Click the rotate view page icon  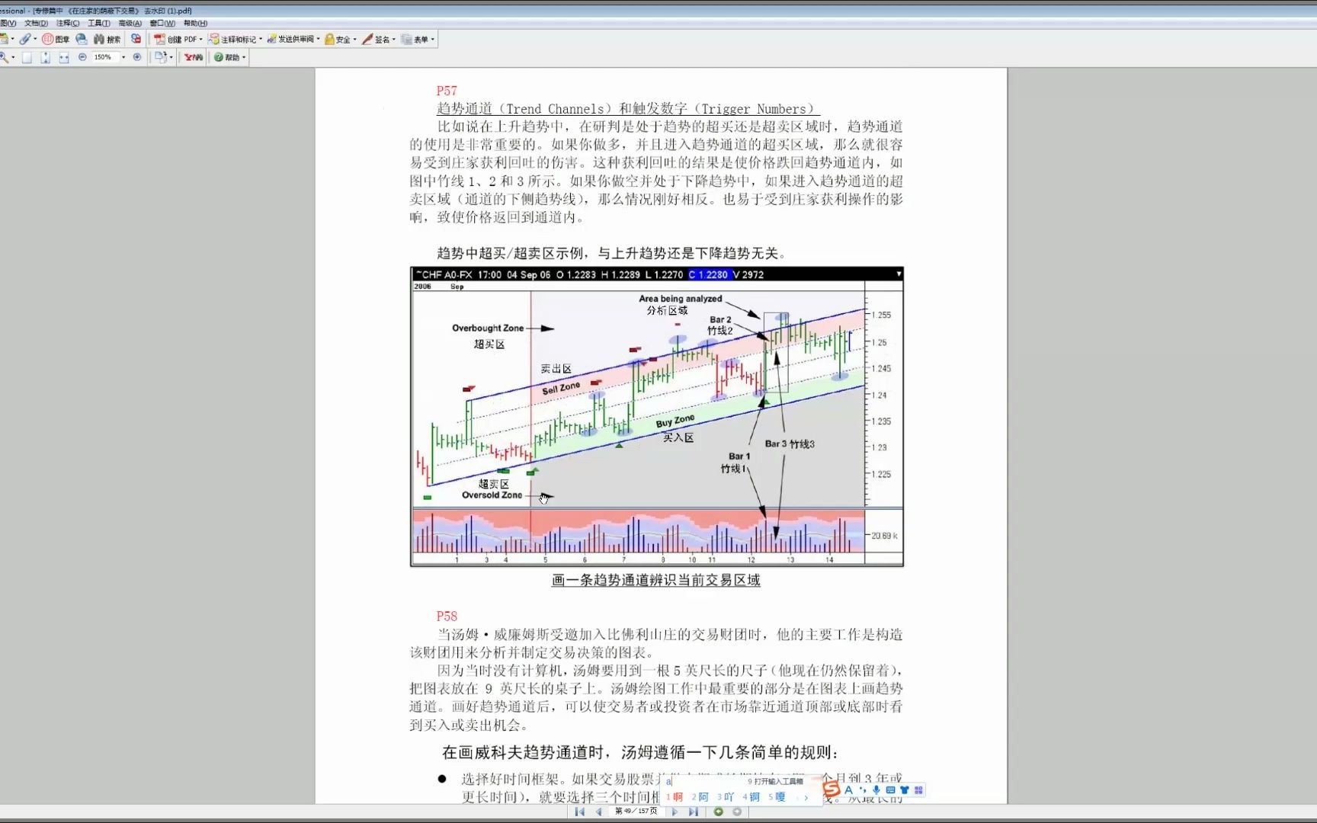pos(160,57)
